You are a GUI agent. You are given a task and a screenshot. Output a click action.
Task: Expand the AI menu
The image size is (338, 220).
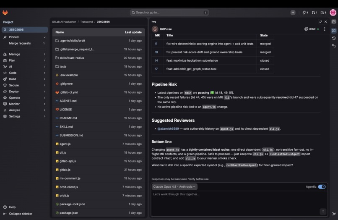[24, 67]
